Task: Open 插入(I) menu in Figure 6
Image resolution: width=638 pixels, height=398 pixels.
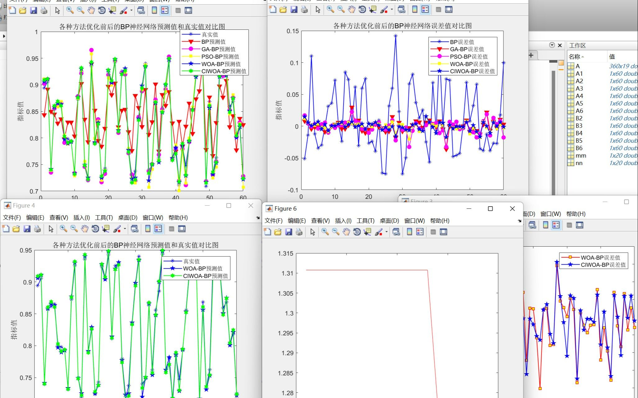Action: pyautogui.click(x=343, y=221)
